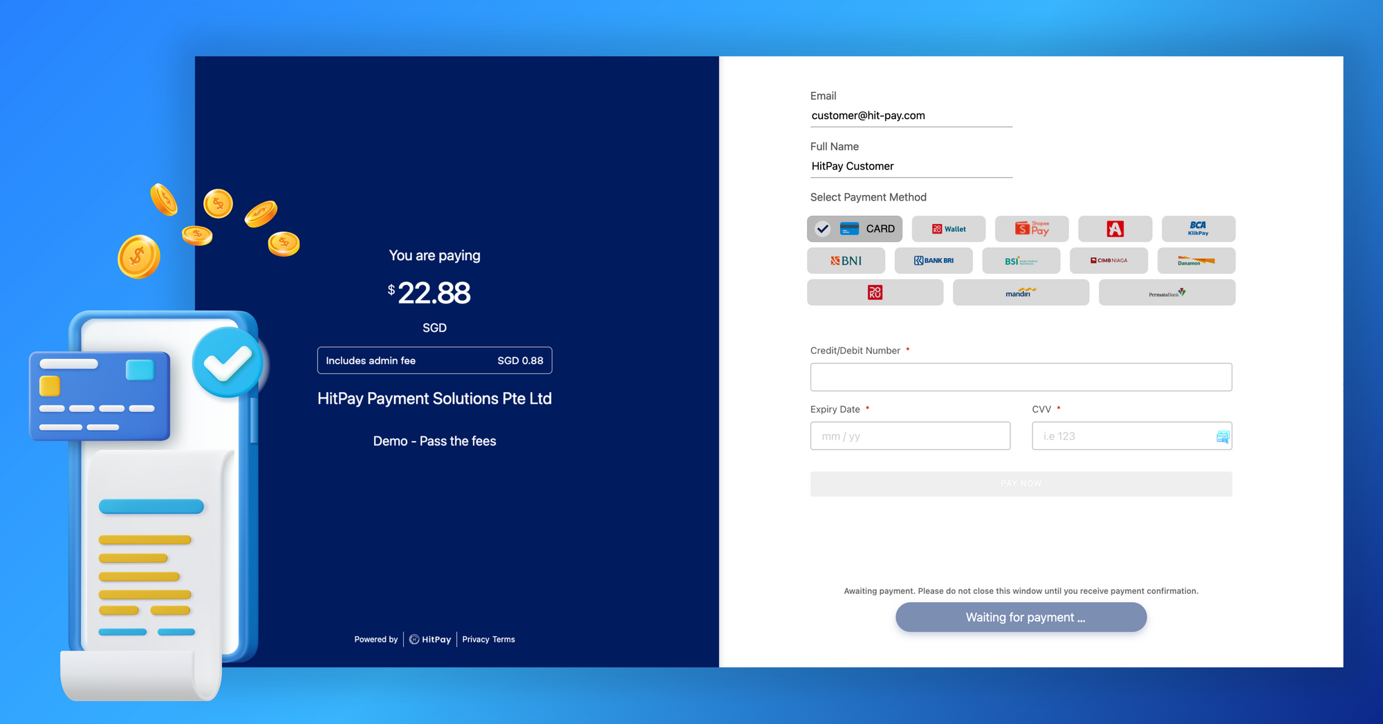Image resolution: width=1383 pixels, height=724 pixels.
Task: Click the 'You are paying' heading
Action: pyautogui.click(x=434, y=256)
